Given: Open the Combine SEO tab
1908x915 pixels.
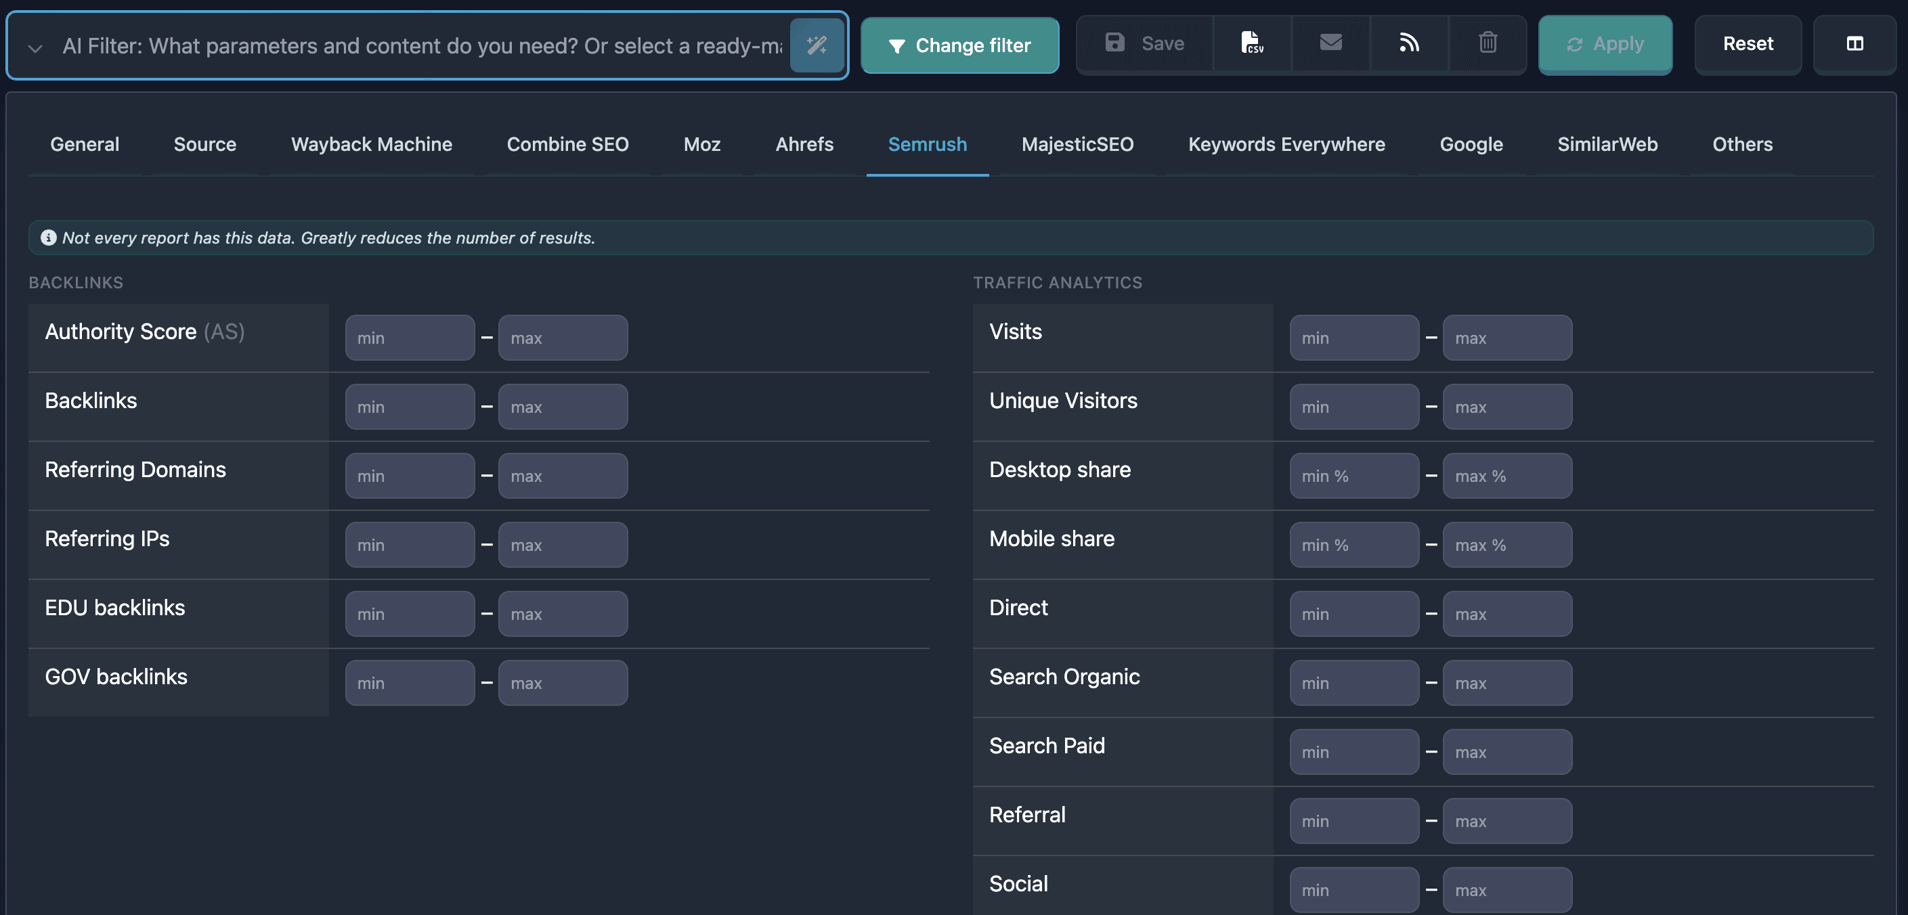Looking at the screenshot, I should (568, 144).
